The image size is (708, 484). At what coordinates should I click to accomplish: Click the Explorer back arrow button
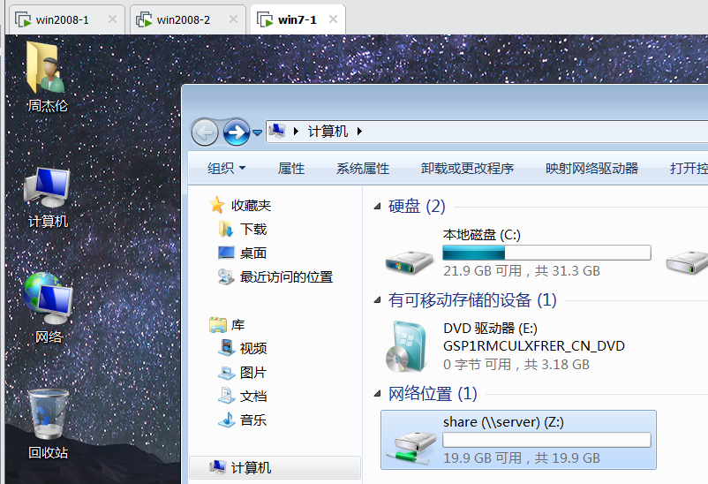(x=205, y=132)
